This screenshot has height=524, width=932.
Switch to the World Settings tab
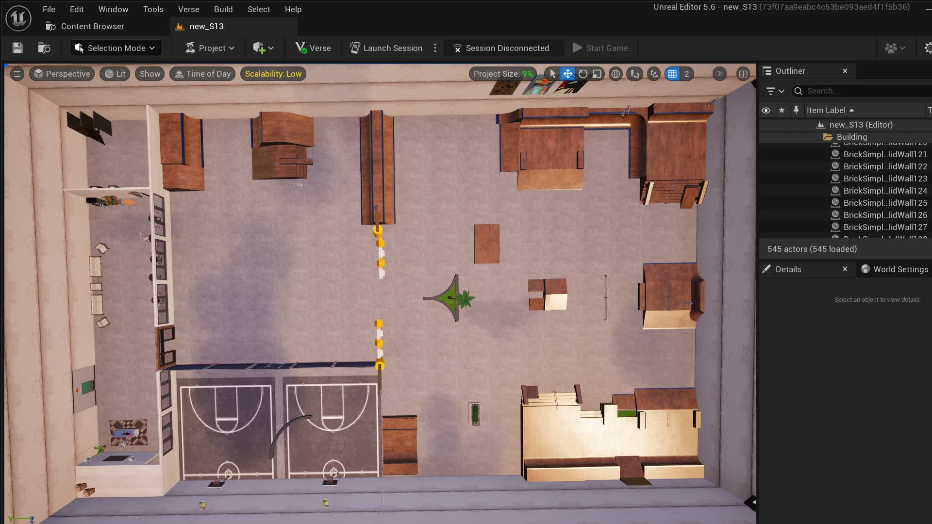[x=895, y=269]
